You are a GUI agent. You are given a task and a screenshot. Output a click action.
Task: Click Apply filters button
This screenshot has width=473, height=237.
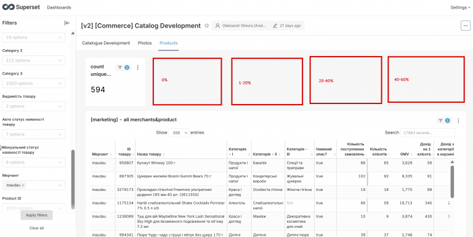[36, 215]
